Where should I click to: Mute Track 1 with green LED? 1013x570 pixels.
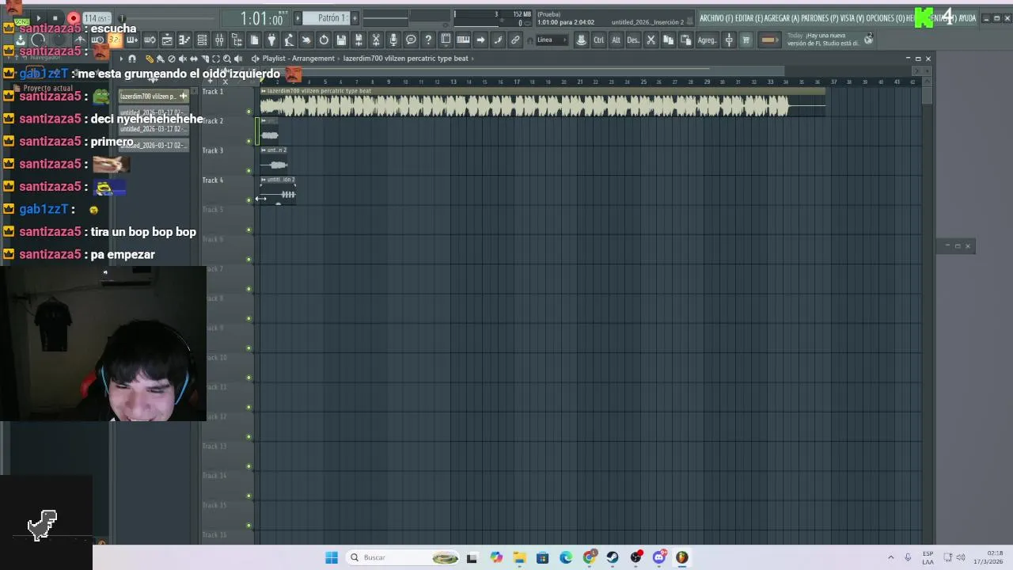249,112
